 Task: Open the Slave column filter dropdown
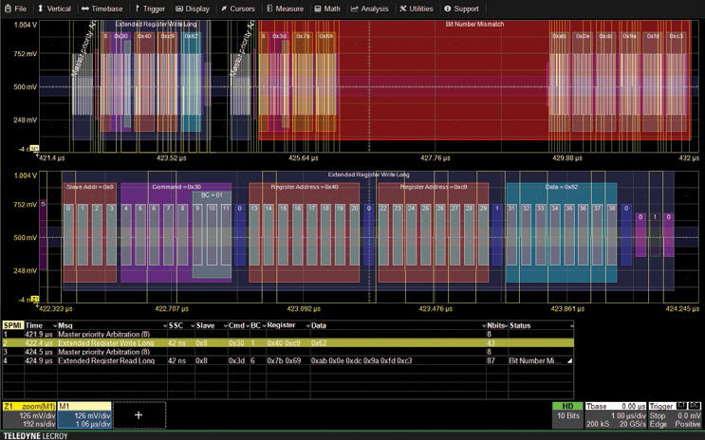225,326
